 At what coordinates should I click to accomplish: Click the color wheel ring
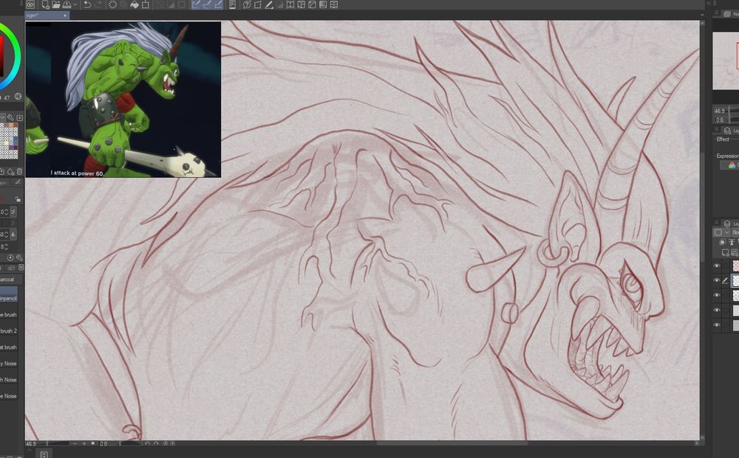point(16,57)
